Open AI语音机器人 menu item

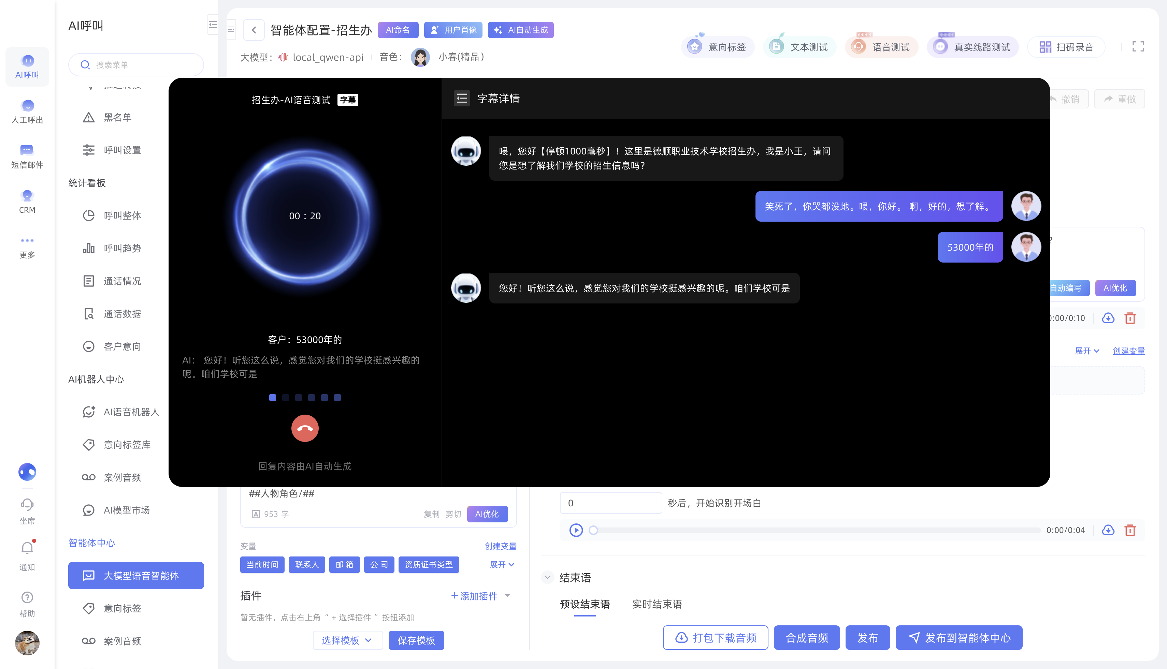[x=131, y=412]
